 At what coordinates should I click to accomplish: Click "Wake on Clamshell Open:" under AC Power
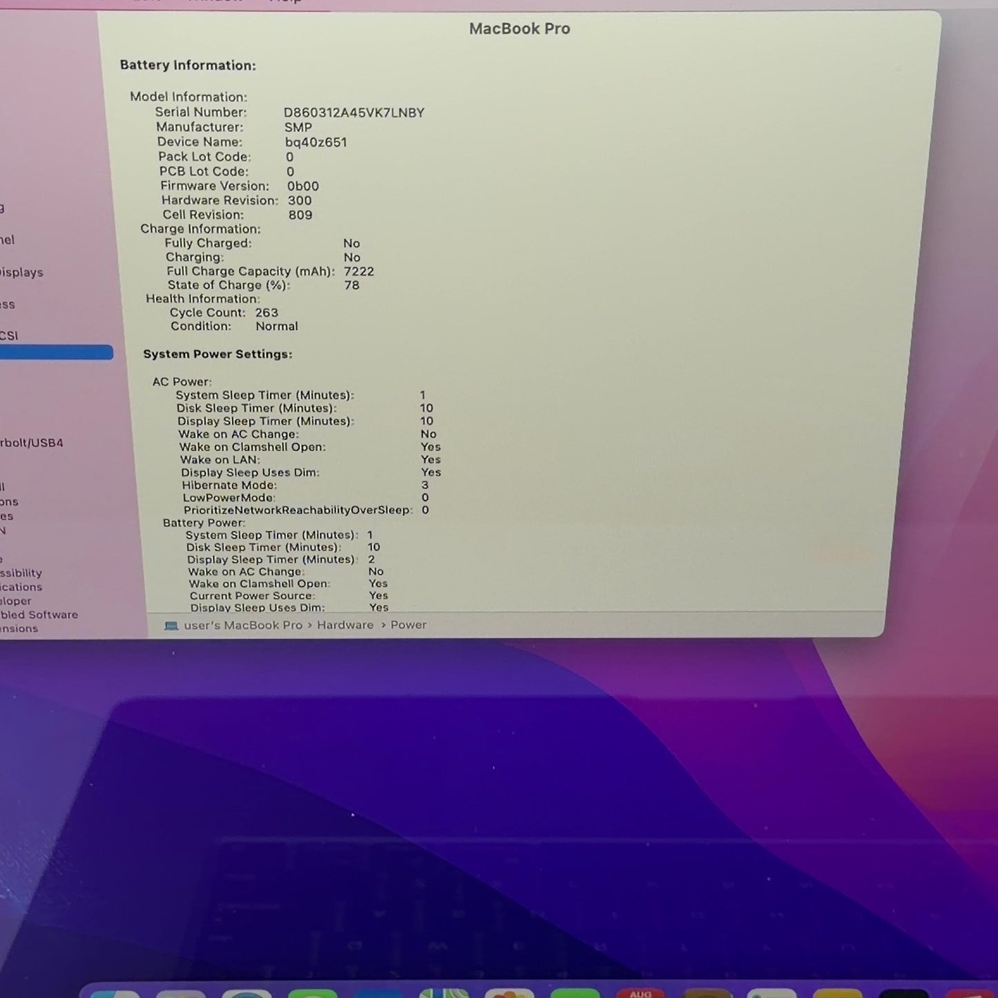[x=253, y=447]
